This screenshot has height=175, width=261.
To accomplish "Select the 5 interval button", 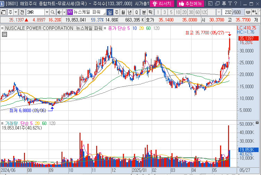I will [171, 12].
